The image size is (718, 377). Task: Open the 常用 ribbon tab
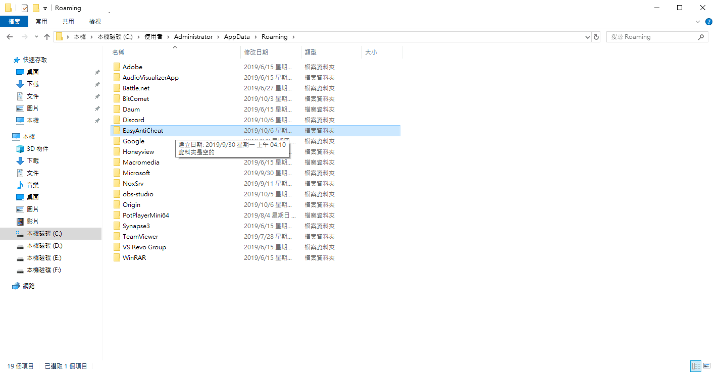click(41, 22)
